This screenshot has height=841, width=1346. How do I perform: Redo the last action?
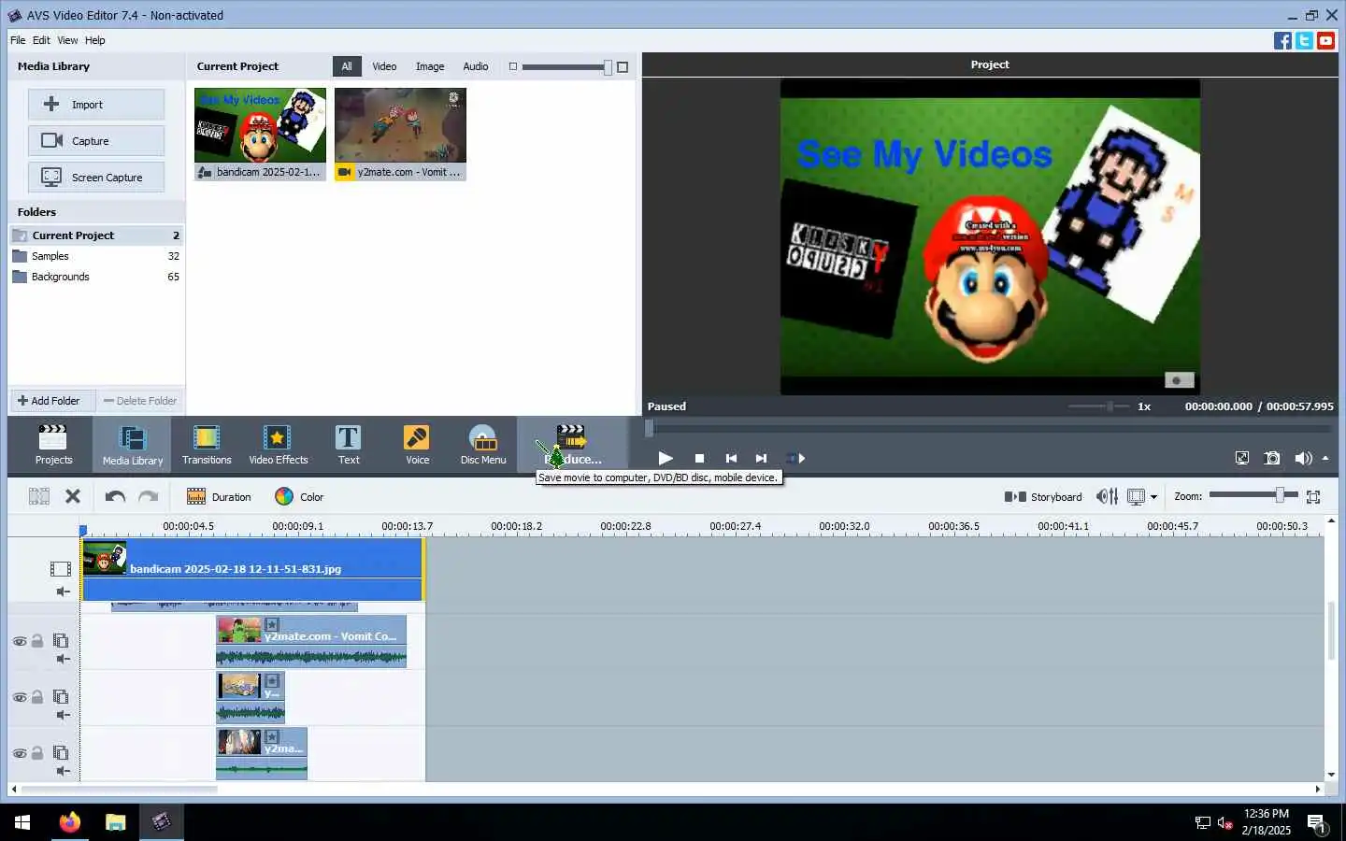[149, 496]
